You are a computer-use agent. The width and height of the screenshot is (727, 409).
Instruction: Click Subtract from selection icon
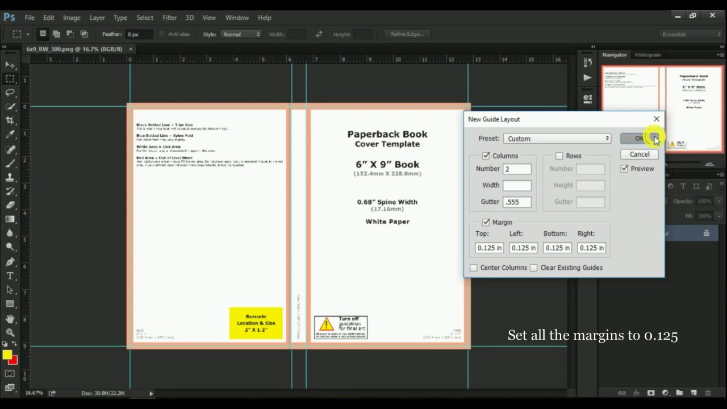point(70,34)
